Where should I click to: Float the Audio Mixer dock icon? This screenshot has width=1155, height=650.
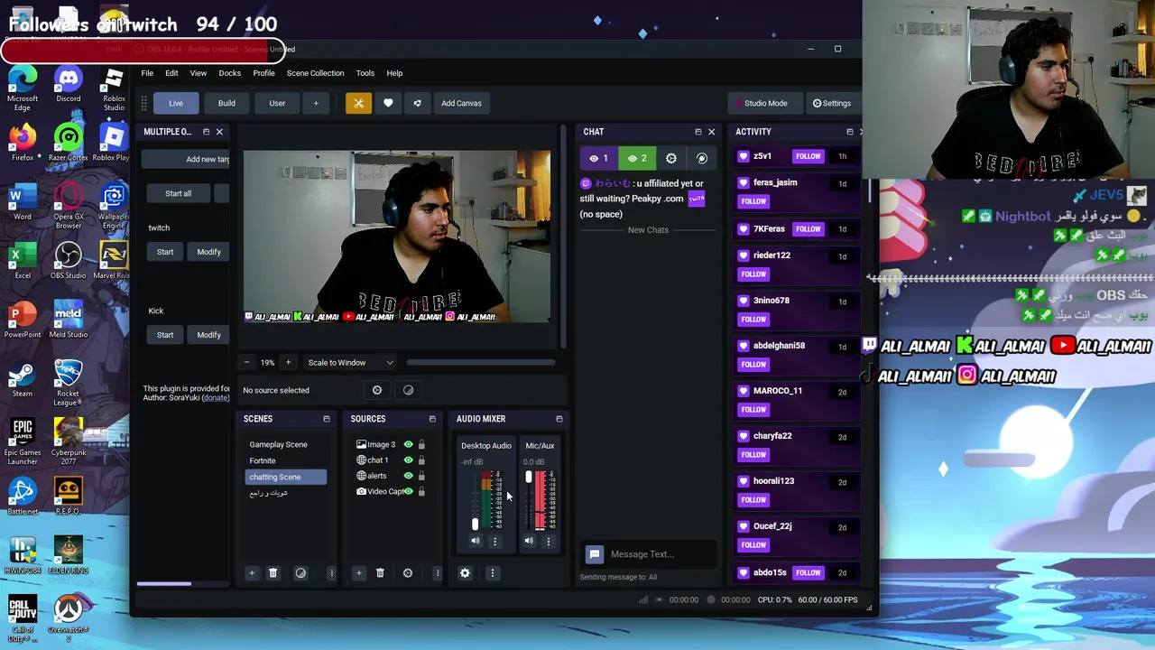pyautogui.click(x=559, y=419)
